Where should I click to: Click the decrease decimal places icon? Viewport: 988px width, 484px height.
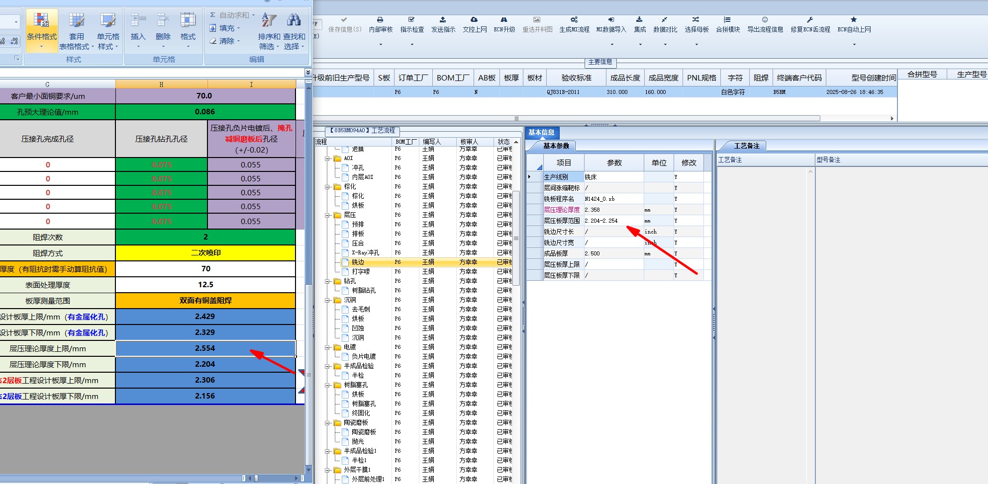[13, 41]
